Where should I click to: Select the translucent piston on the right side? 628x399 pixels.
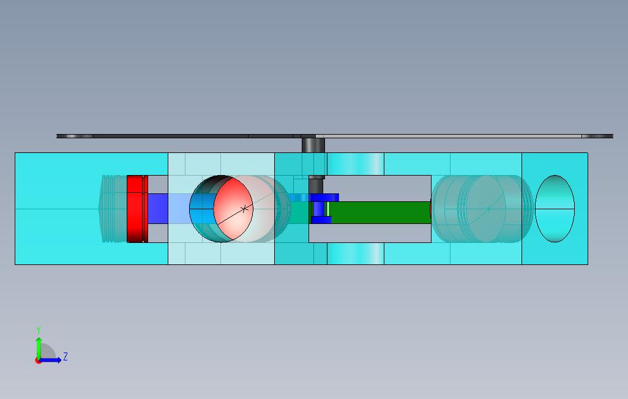[482, 209]
